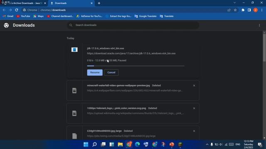This screenshot has width=266, height=149.
Task: Open the Channel dashboard bookmark
Action: [60, 16]
